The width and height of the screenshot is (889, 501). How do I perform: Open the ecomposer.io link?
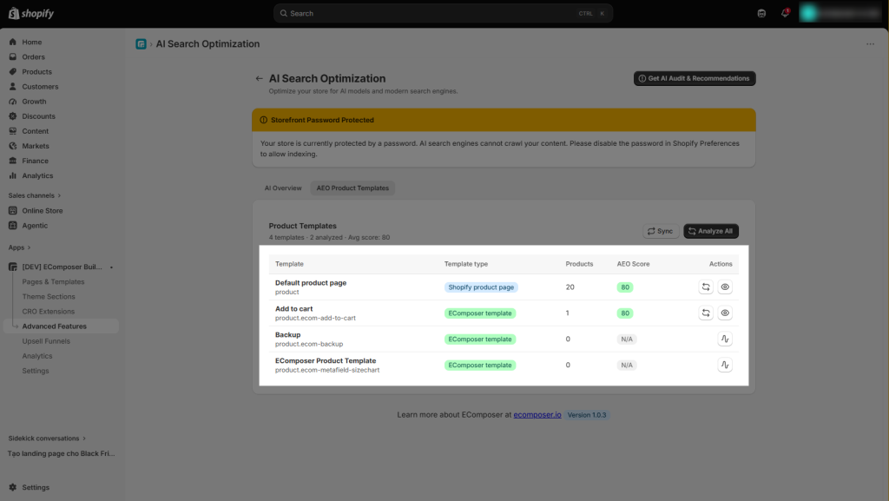pyautogui.click(x=537, y=415)
